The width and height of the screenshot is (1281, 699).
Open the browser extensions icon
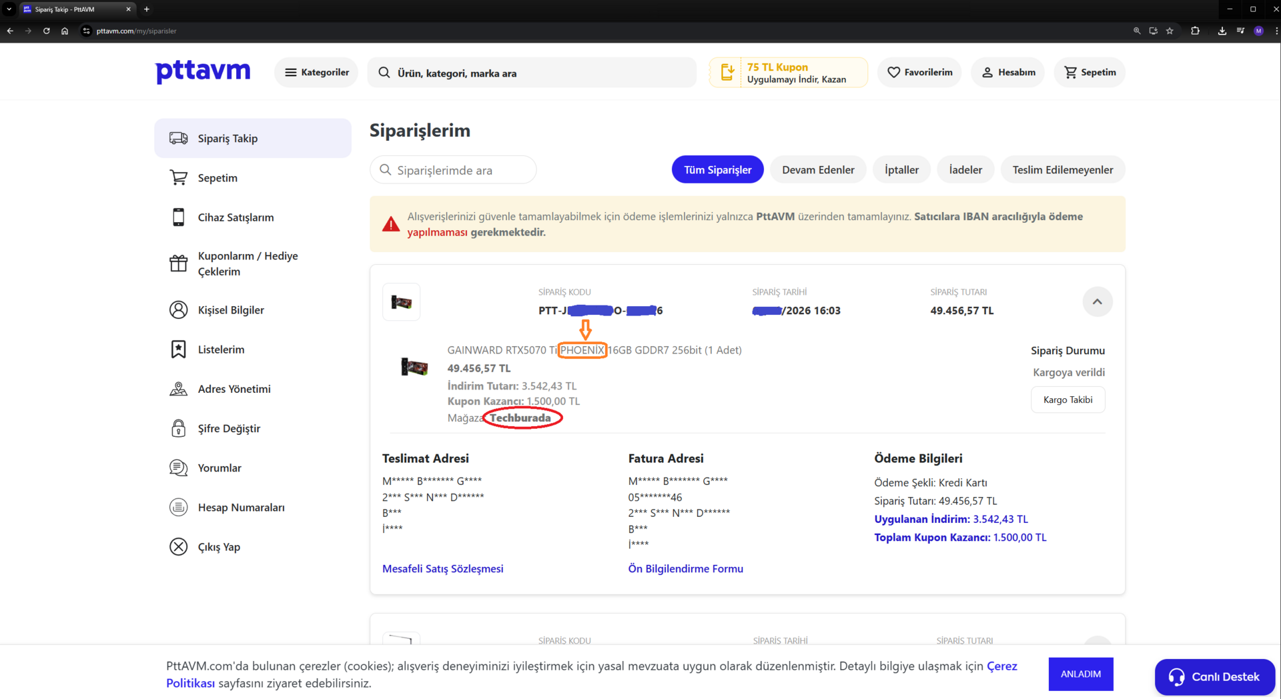click(x=1195, y=31)
